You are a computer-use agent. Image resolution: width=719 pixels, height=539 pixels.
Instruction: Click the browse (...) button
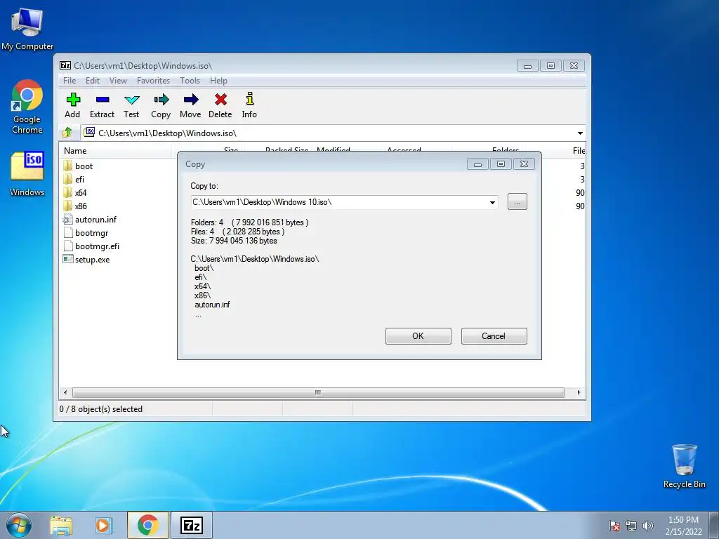(x=517, y=201)
